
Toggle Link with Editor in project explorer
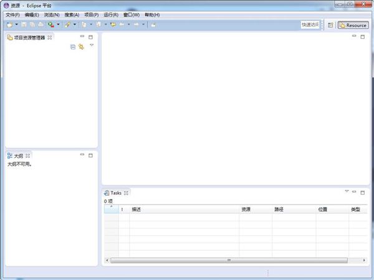pyautogui.click(x=81, y=47)
